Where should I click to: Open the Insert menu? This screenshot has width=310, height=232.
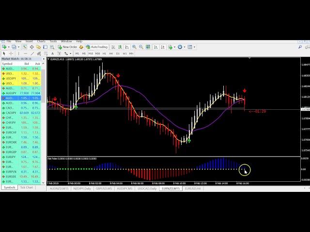tap(29, 42)
